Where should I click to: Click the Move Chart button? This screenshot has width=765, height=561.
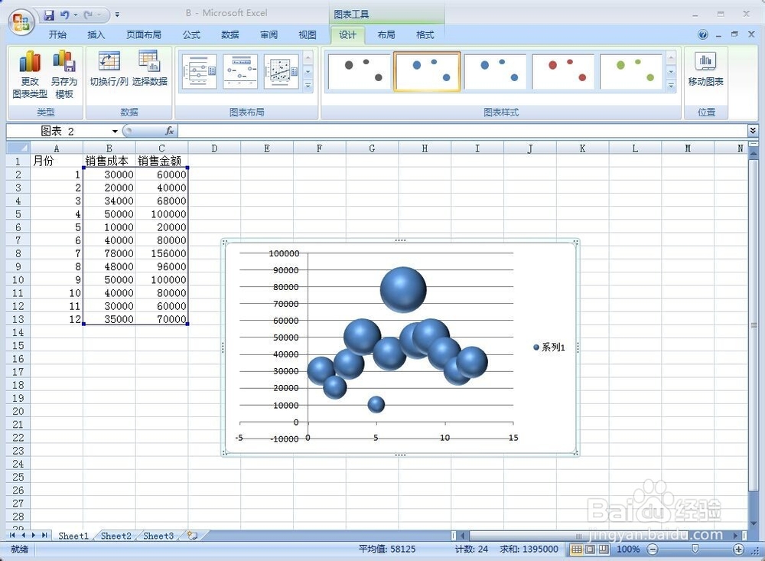(705, 70)
